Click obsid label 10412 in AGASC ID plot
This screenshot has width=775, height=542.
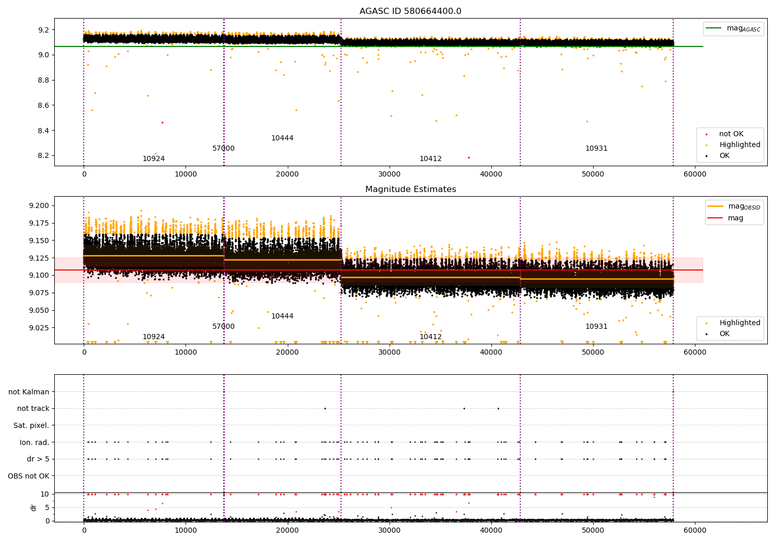coord(430,159)
